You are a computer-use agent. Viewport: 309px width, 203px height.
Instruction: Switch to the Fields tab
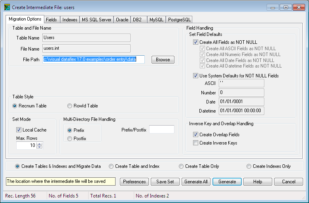pos(51,19)
